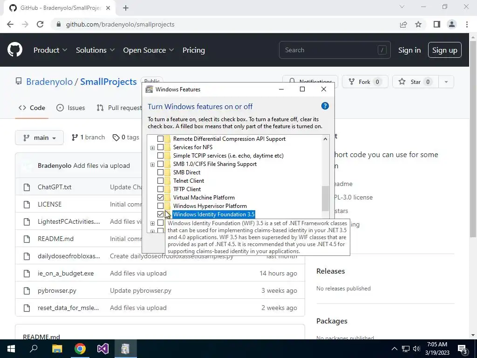Image resolution: width=477 pixels, height=358 pixels.
Task: Check Windows Hypervisor Platform box
Action: point(160,206)
